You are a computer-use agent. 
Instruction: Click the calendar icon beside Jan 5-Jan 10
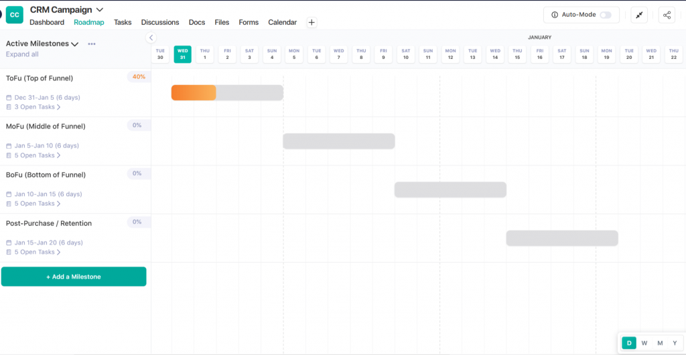(9, 145)
